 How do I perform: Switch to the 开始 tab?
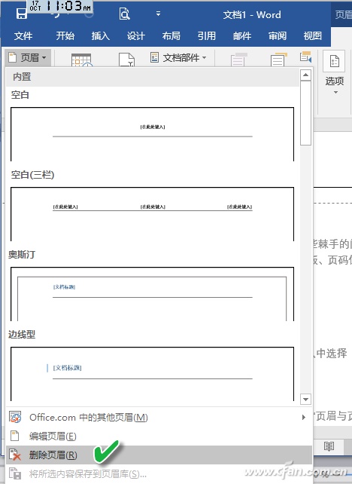pos(65,35)
